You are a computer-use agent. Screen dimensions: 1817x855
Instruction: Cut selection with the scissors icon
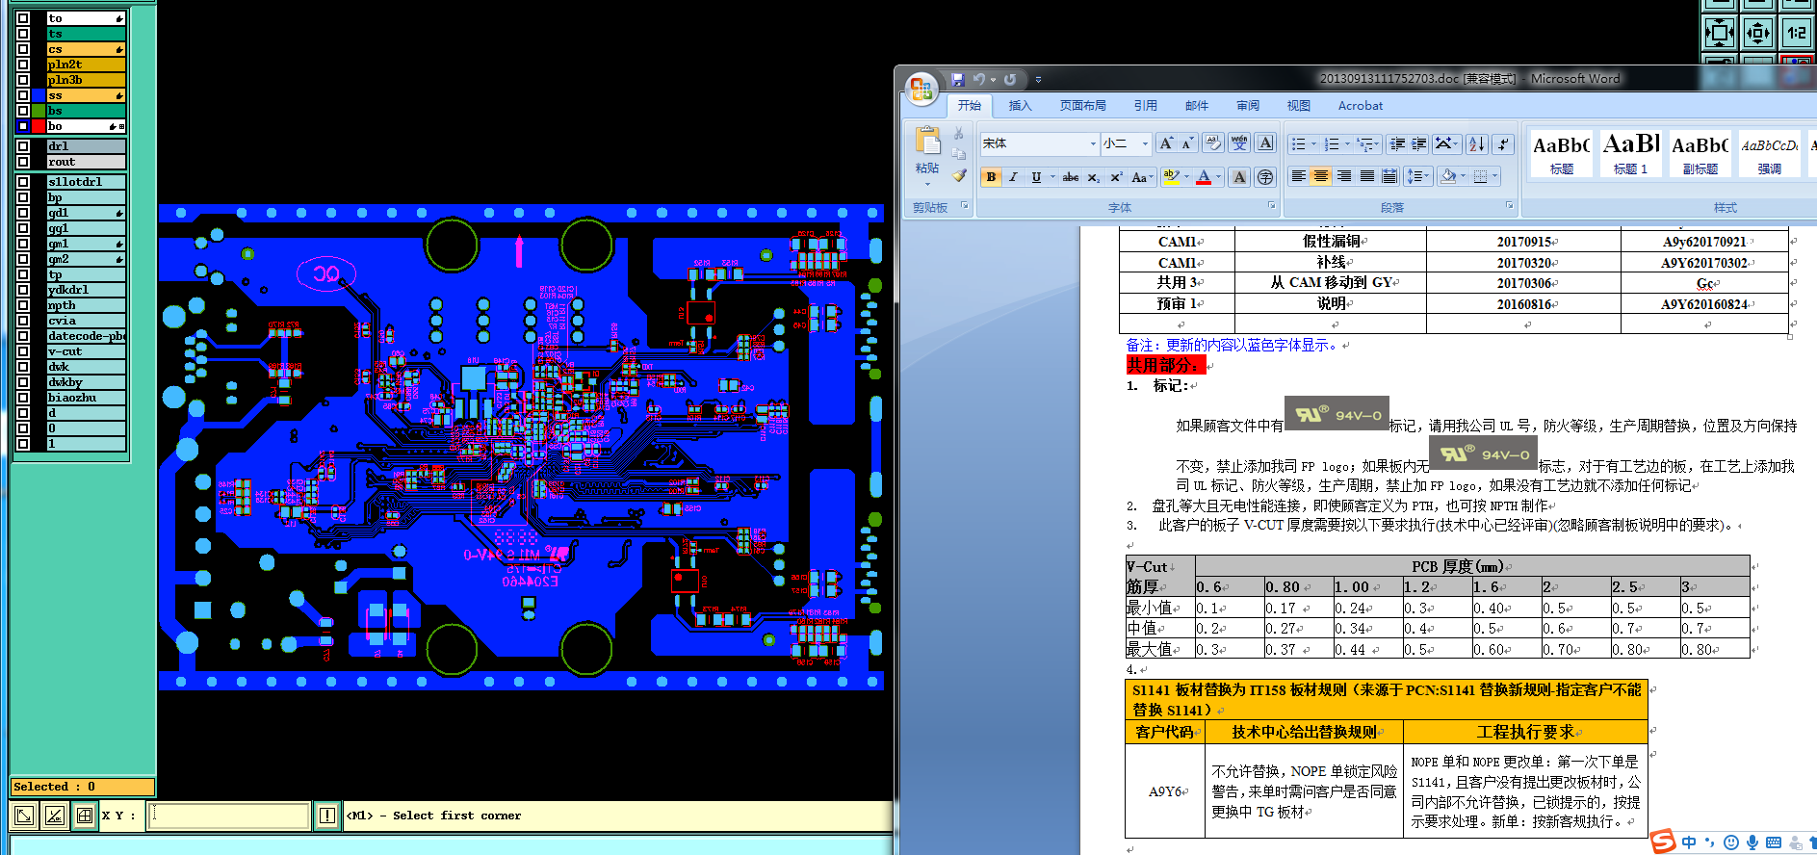click(959, 134)
